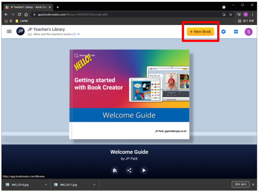Click the address bar URL
This screenshot has height=193, width=259.
click(x=73, y=14)
